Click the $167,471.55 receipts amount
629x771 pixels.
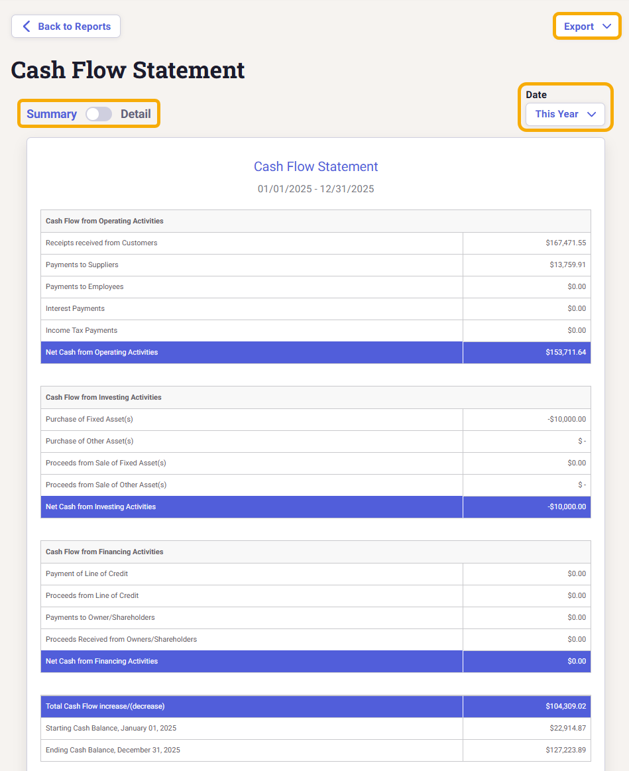pos(565,243)
